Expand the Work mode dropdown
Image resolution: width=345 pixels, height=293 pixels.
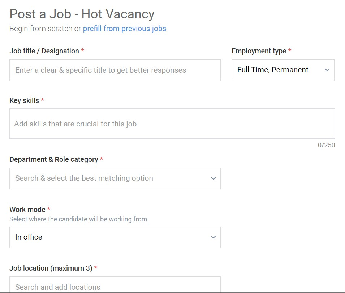pyautogui.click(x=115, y=237)
